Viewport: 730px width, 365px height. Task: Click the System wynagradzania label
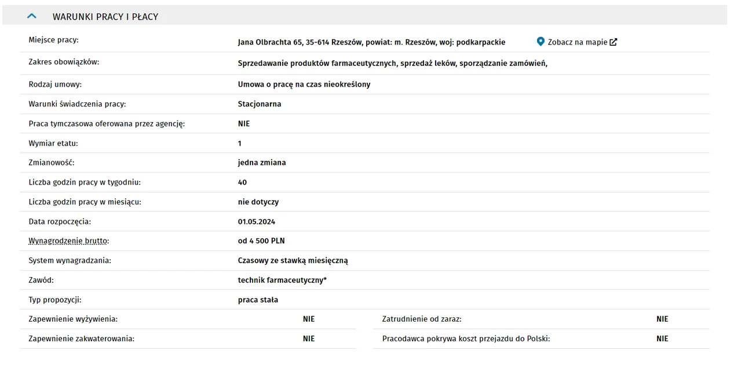tap(70, 260)
